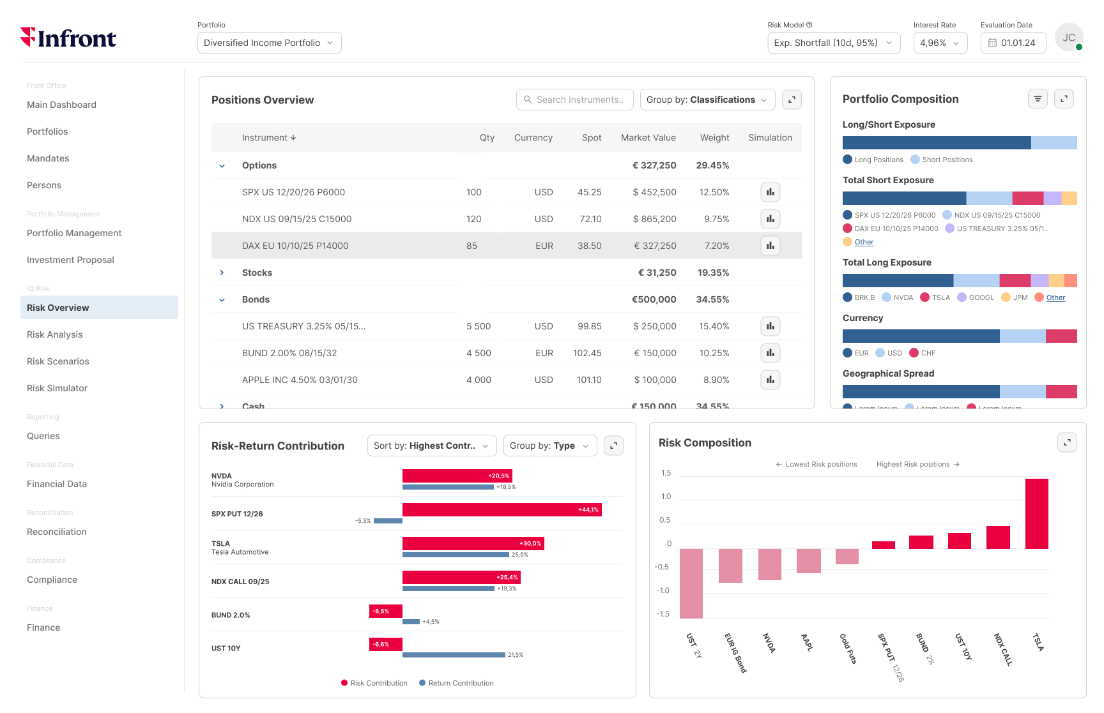
Task: Click the Risk Model help info icon
Action: coord(809,25)
